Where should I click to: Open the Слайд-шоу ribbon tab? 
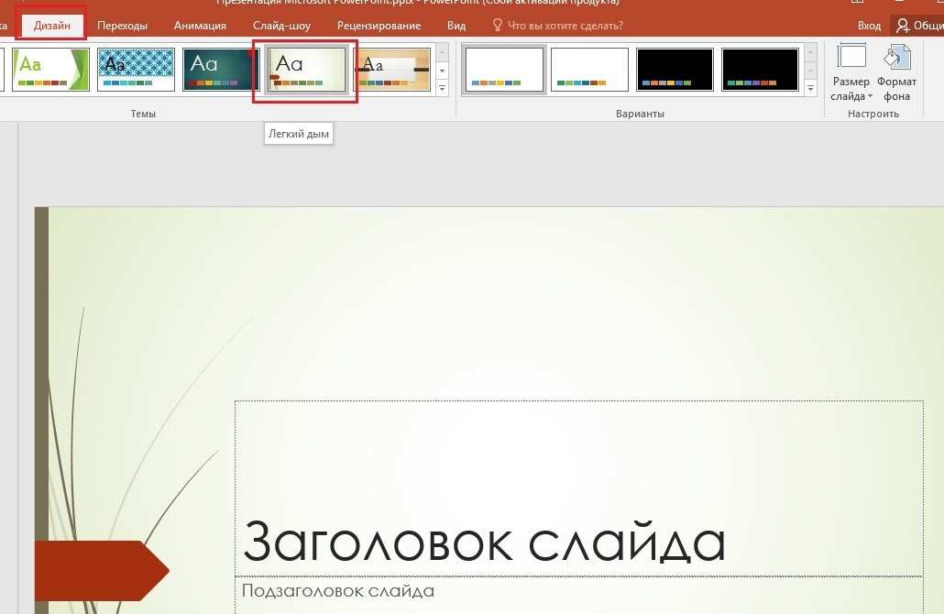pos(280,25)
